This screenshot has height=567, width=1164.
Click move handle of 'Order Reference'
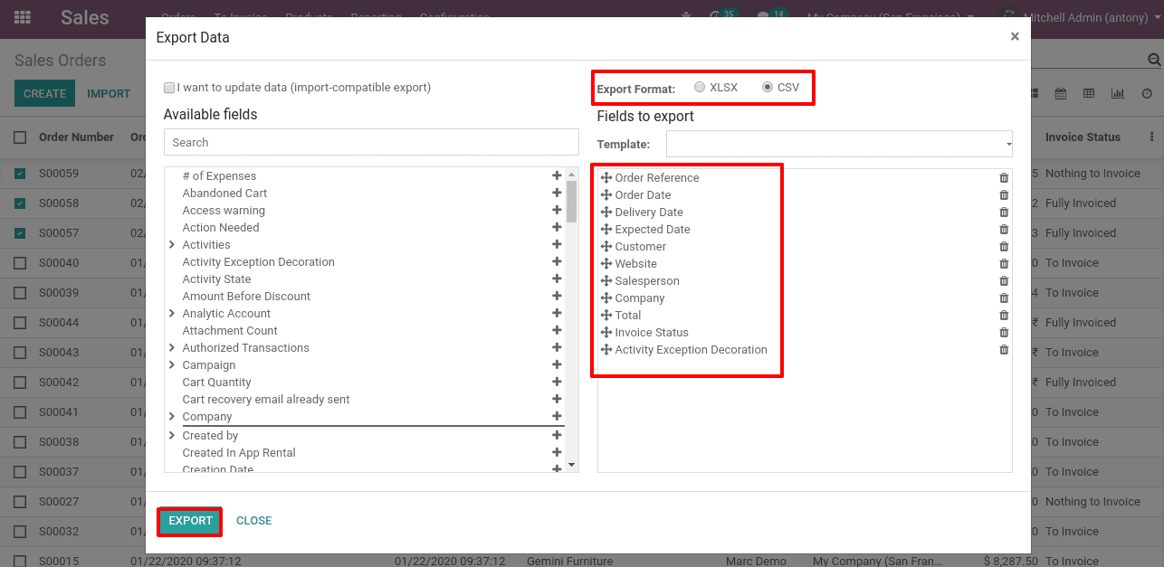[606, 178]
